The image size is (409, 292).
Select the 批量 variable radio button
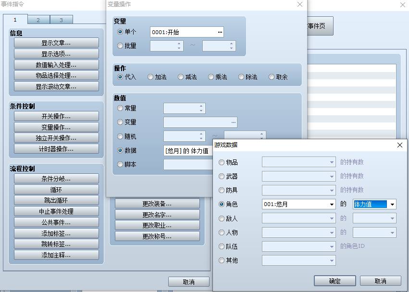(x=120, y=46)
